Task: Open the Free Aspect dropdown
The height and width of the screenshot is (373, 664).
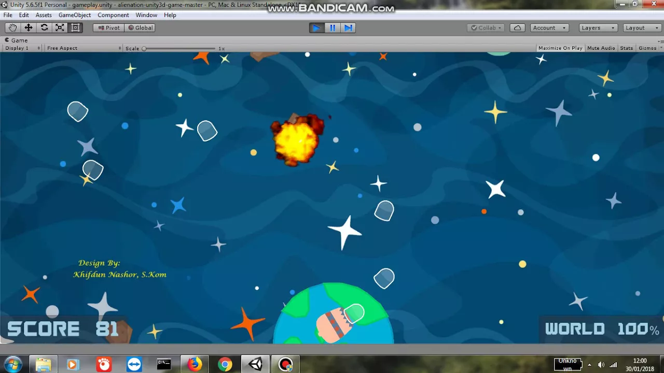Action: pos(84,48)
